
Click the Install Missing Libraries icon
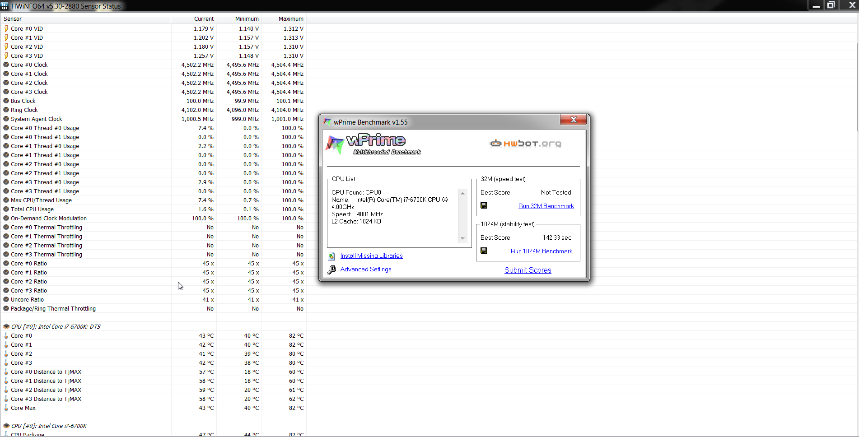pos(331,256)
